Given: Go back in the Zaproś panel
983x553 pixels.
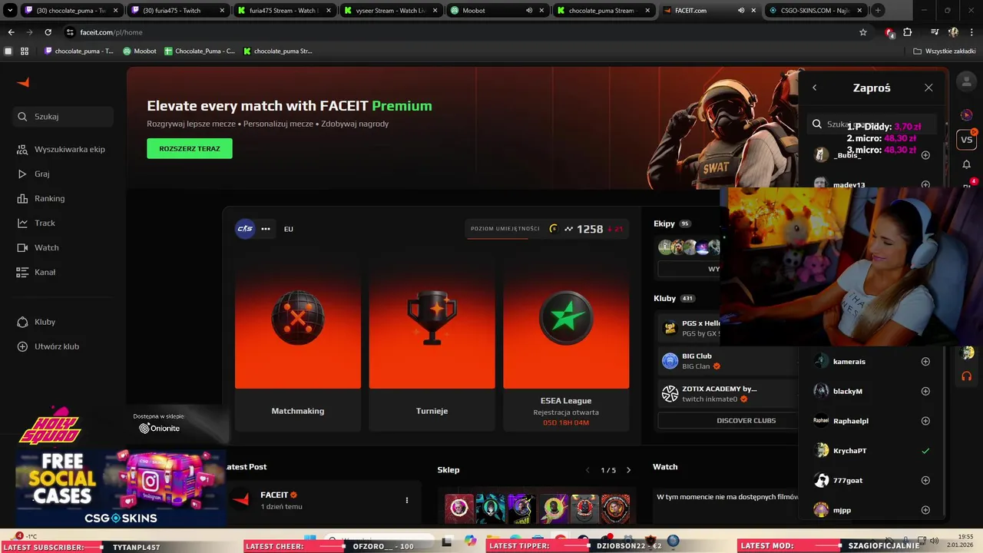Looking at the screenshot, I should pyautogui.click(x=815, y=88).
